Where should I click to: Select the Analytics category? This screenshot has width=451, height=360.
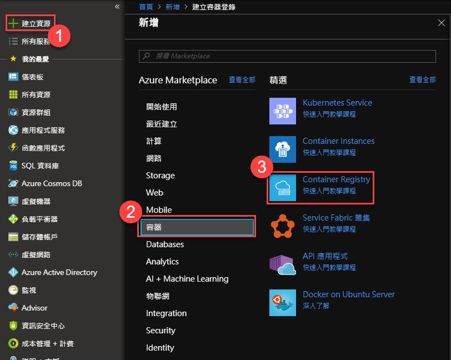click(x=162, y=261)
